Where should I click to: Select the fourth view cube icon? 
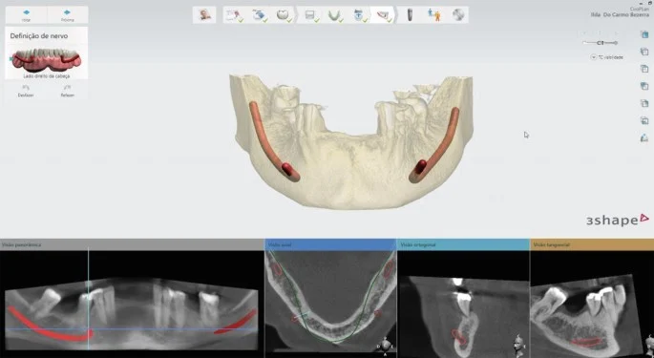pos(644,86)
